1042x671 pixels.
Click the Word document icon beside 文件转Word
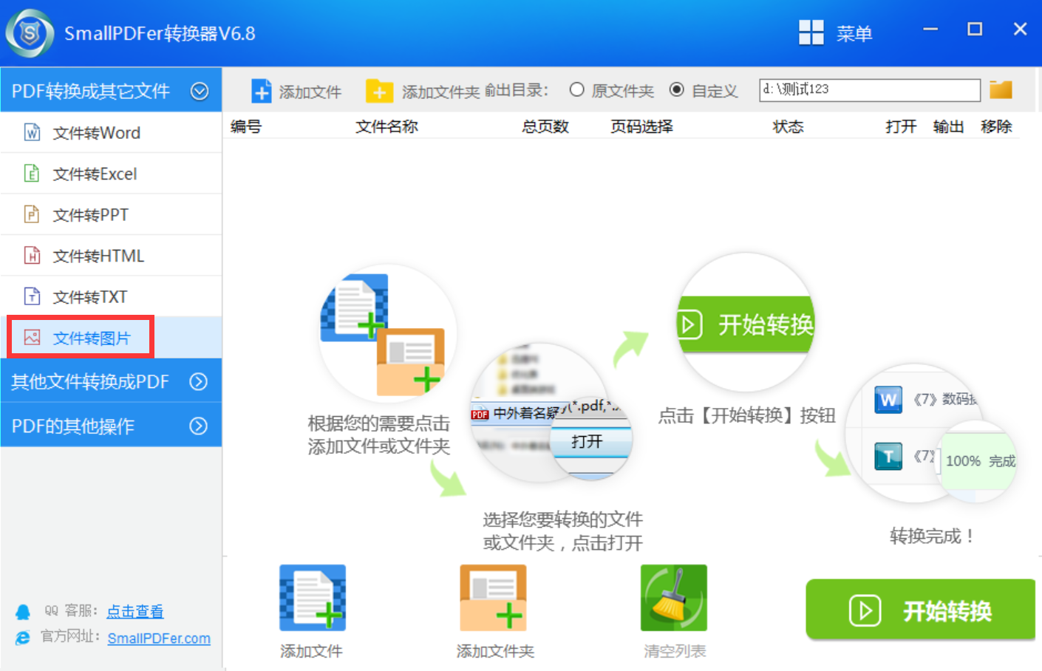click(32, 132)
